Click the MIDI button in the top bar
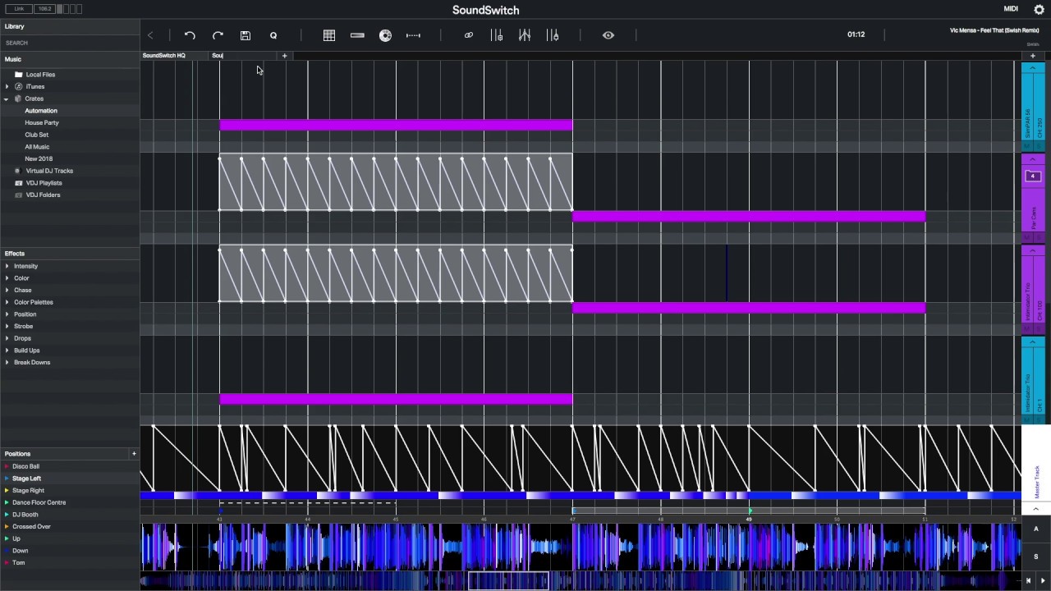 coord(1011,9)
